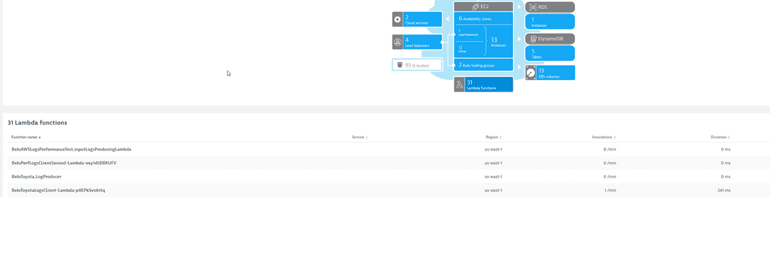
Task: Click the S3 bucket icon
Action: [x=400, y=65]
